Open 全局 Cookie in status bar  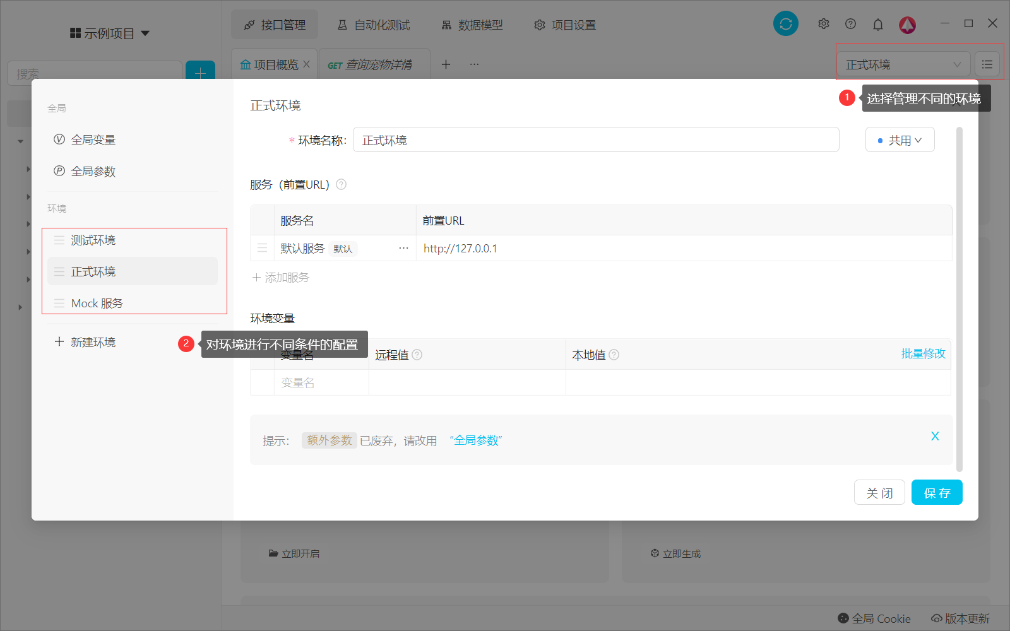[x=874, y=618]
